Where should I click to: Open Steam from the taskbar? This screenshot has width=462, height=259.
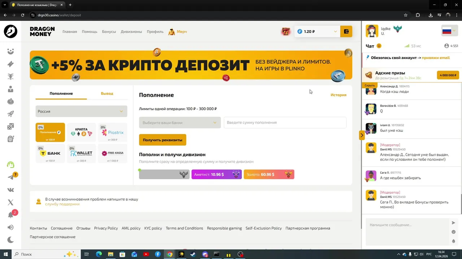tap(193, 254)
